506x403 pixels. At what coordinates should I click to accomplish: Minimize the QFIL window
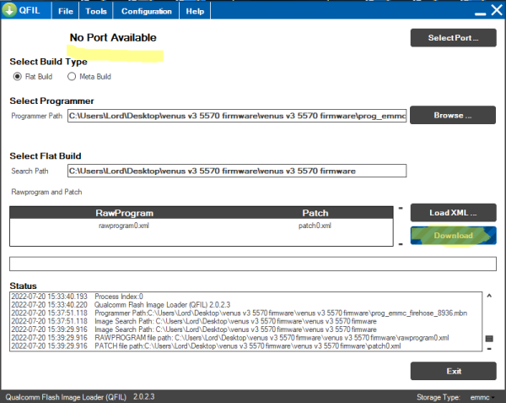480,13
